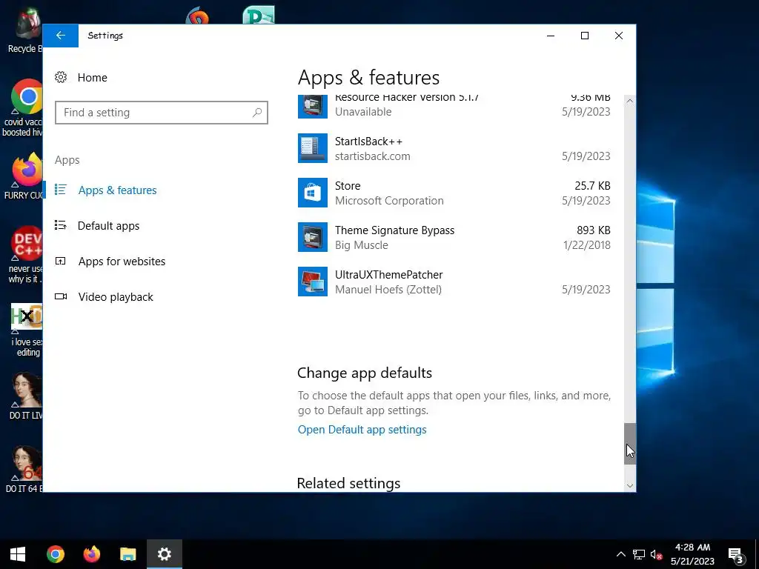This screenshot has width=759, height=569.
Task: Click the StartIsBack++ app icon
Action: click(312, 148)
